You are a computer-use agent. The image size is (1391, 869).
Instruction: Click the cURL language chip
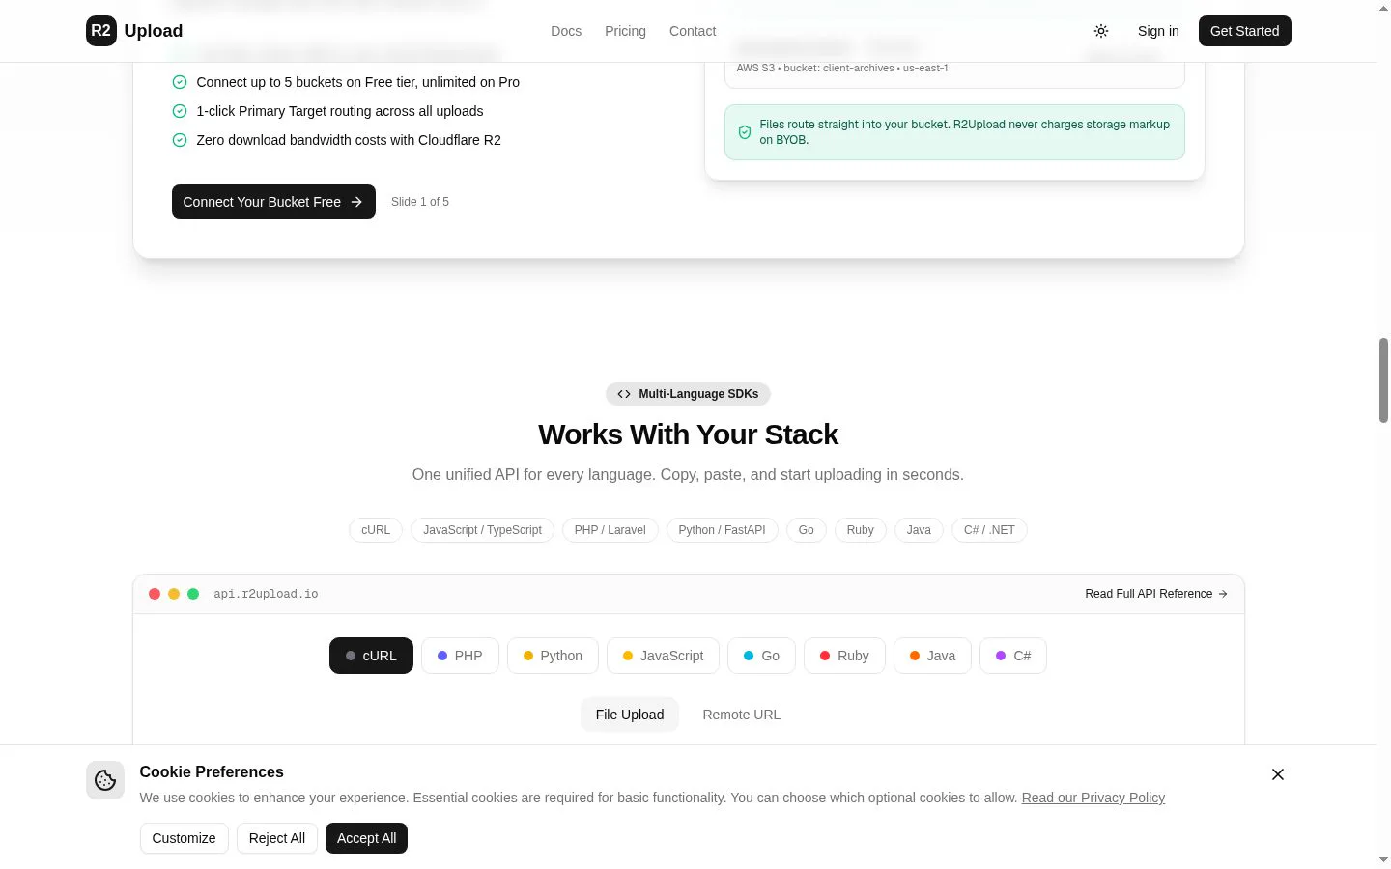click(x=376, y=530)
